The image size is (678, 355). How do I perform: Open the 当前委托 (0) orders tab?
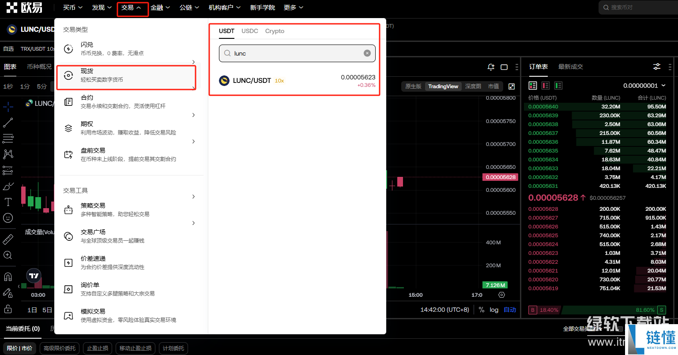[x=23, y=329]
